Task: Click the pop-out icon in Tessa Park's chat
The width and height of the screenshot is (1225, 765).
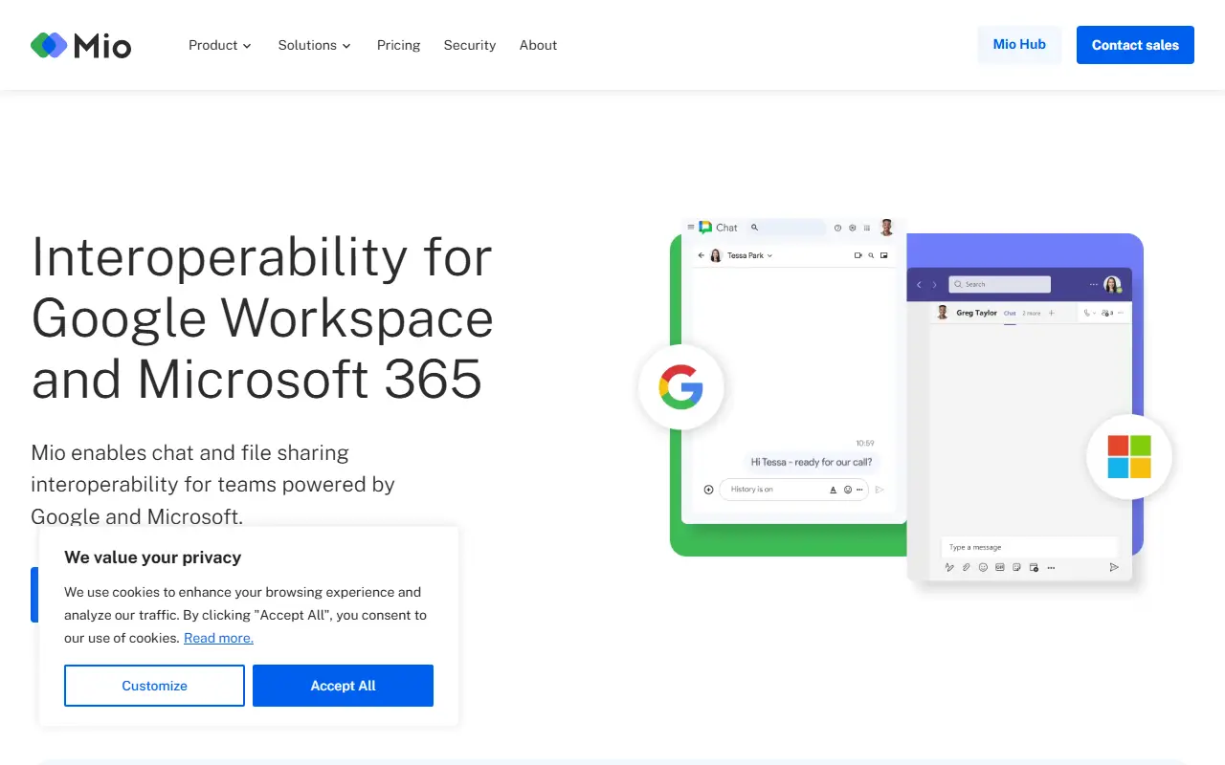Action: point(884,255)
